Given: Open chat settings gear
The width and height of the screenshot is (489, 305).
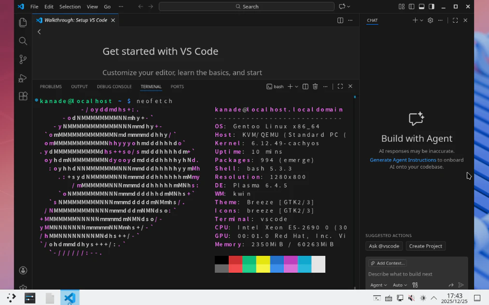Looking at the screenshot, I should coord(431,20).
